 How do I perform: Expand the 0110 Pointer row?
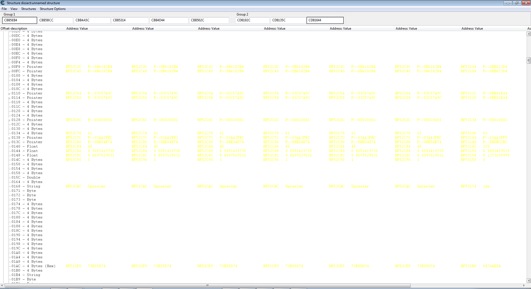pyautogui.click(x=9, y=94)
